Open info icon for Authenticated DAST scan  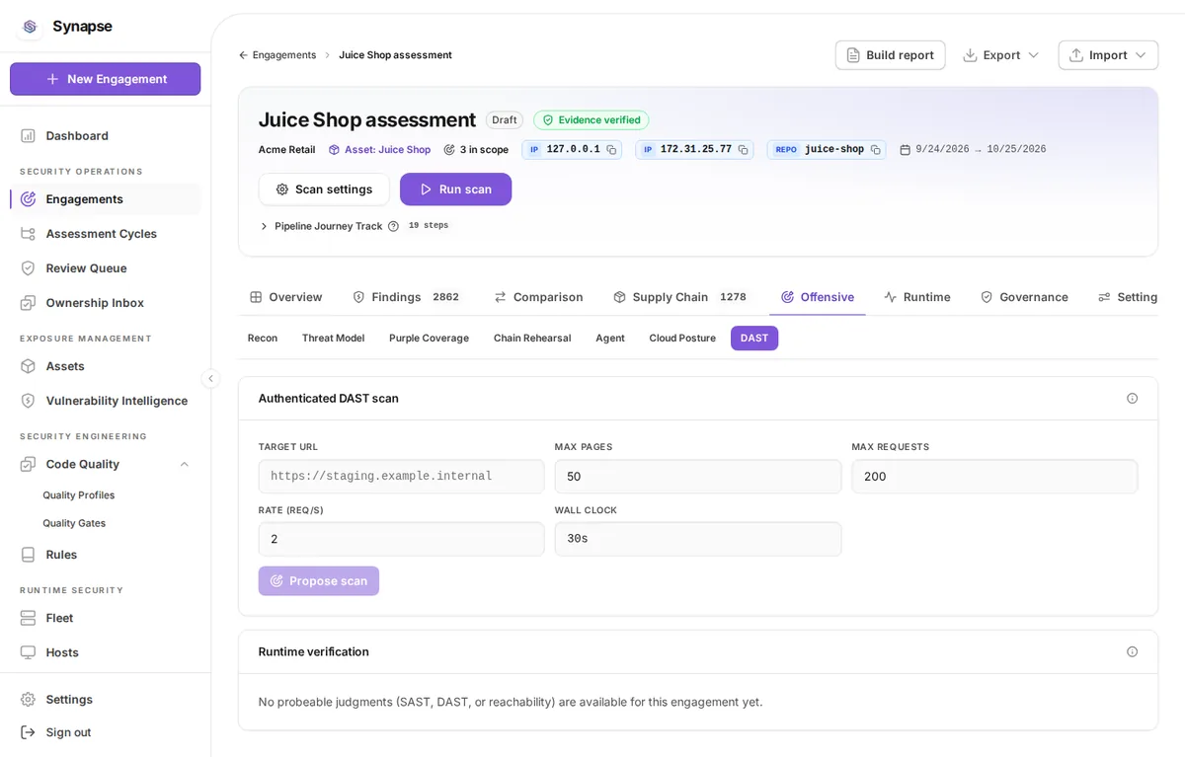tap(1132, 398)
